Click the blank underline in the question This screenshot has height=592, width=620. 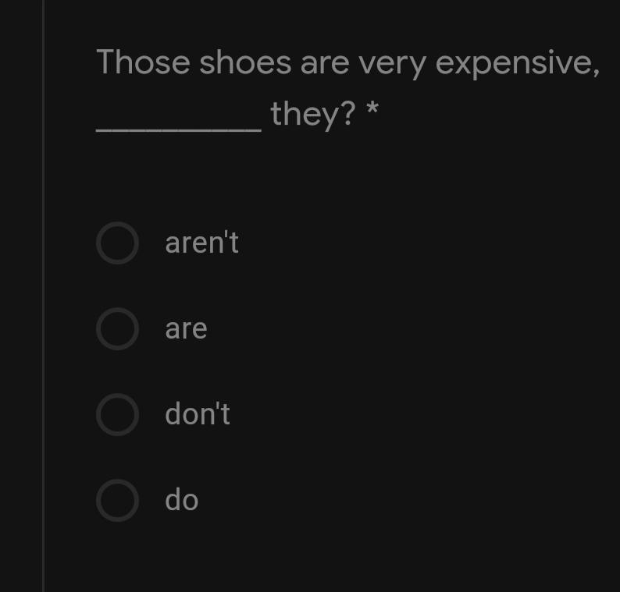click(x=179, y=129)
